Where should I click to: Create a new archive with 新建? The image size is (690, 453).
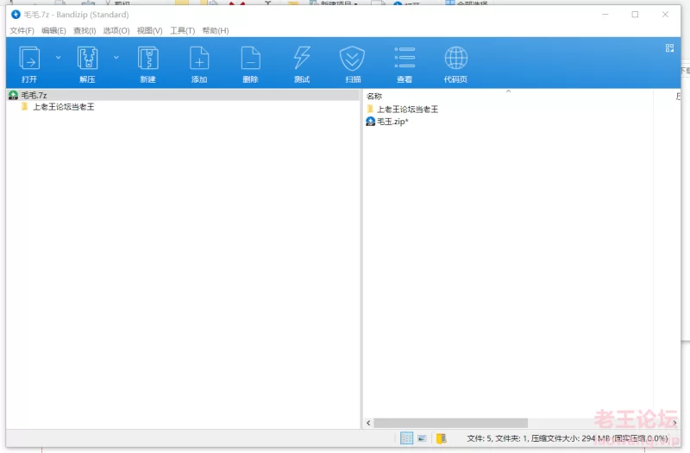click(147, 64)
